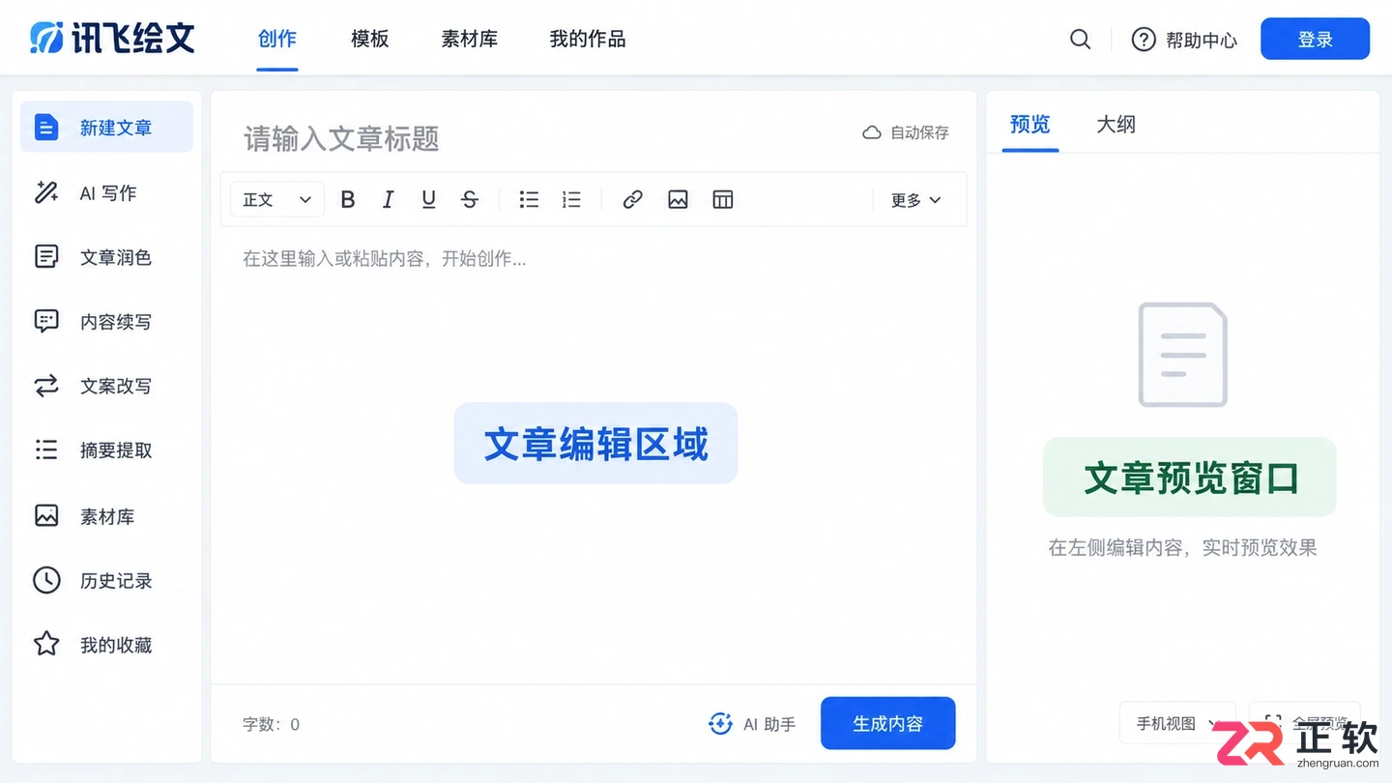Switch to the 大纲 outline tab

[x=1116, y=125]
